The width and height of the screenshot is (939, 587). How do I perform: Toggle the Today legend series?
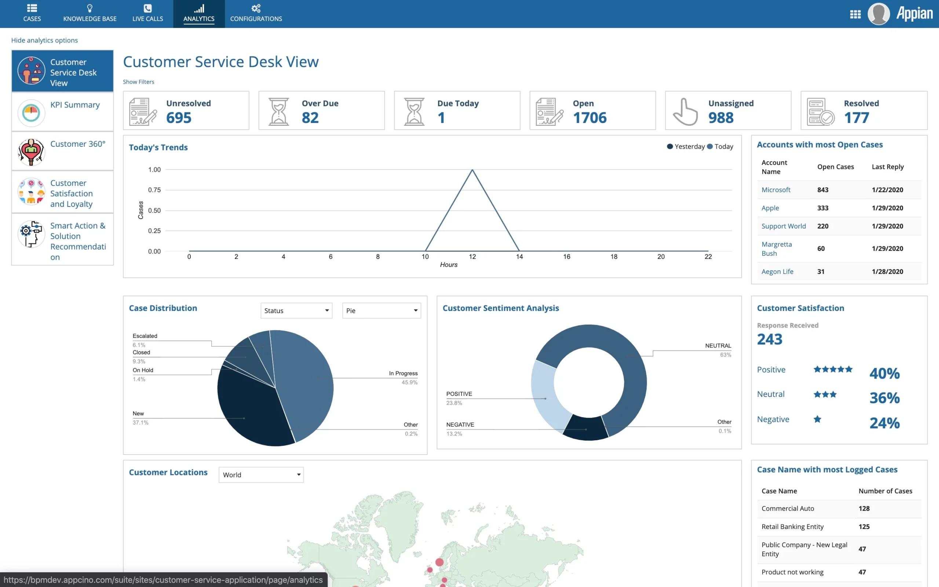tap(720, 146)
